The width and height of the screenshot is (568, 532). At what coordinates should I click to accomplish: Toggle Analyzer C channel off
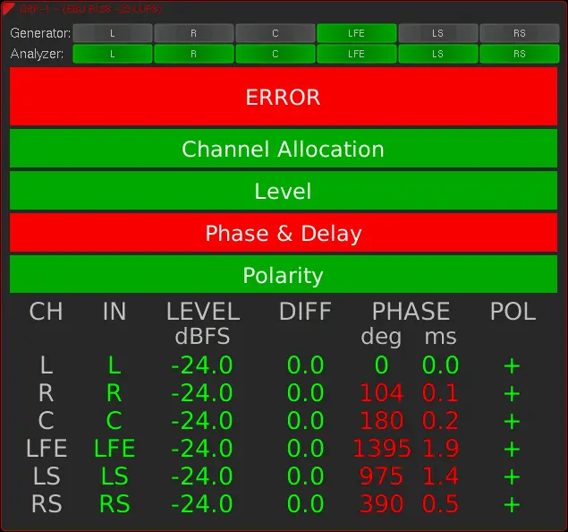[276, 54]
